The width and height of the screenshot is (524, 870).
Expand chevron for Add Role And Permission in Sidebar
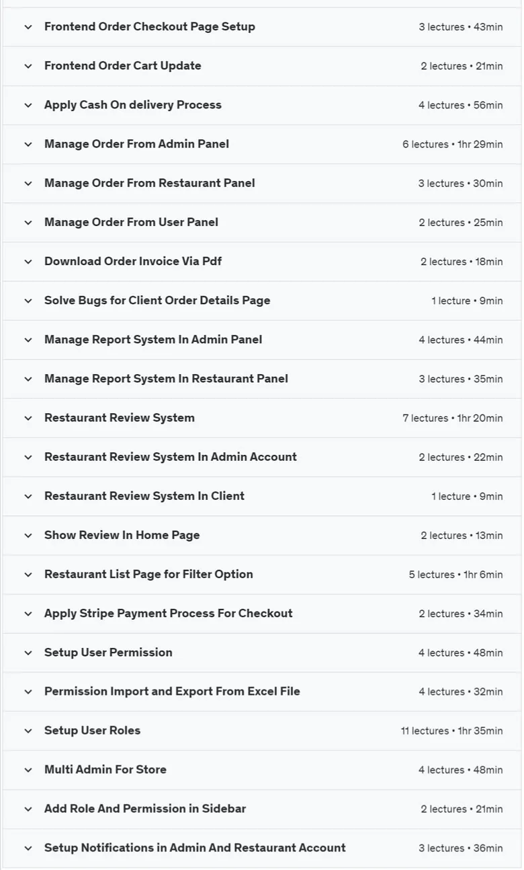click(28, 809)
